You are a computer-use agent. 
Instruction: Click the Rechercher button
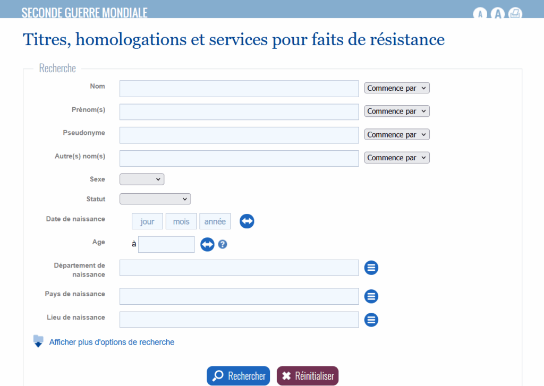(x=238, y=376)
